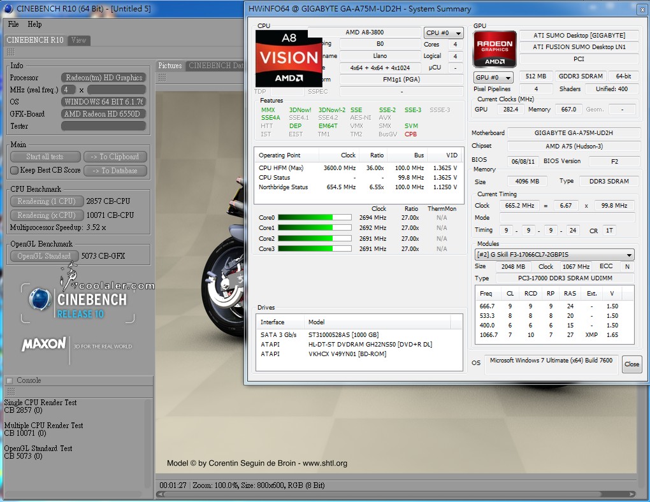The height and width of the screenshot is (502, 650).
Task: Expand the G Skill memory module dropdown
Action: click(554, 255)
